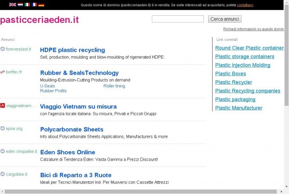Open the contattarci link in the top bar
The image size is (289, 194).
pyautogui.click(x=245, y=5)
